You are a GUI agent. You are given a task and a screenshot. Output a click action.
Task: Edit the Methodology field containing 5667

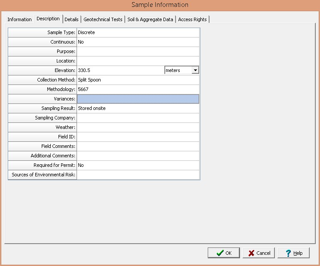tap(138, 89)
